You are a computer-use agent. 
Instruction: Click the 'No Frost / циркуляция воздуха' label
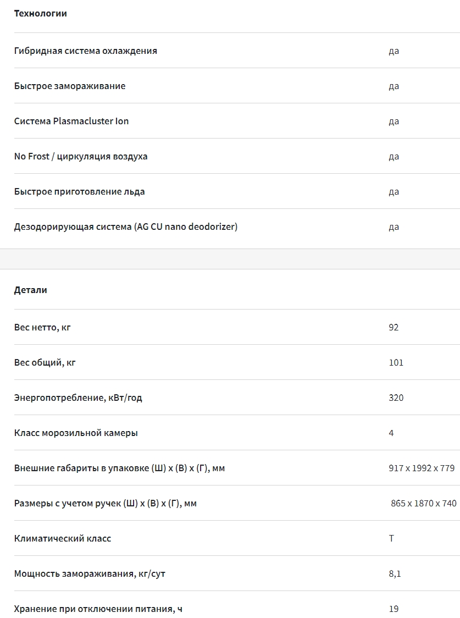pos(80,156)
